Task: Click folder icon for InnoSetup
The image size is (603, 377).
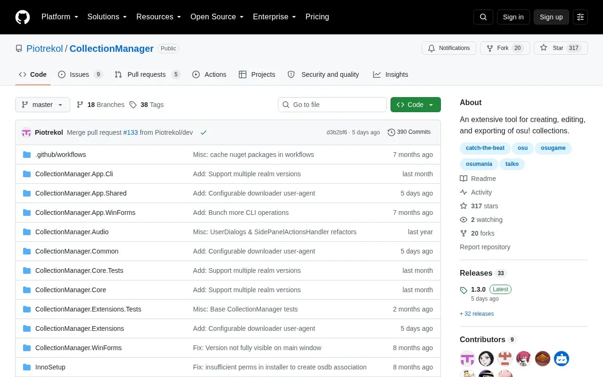Action: (27, 367)
